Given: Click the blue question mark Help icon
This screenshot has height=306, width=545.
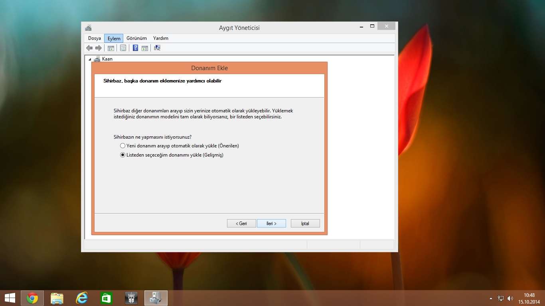Looking at the screenshot, I should pyautogui.click(x=136, y=48).
